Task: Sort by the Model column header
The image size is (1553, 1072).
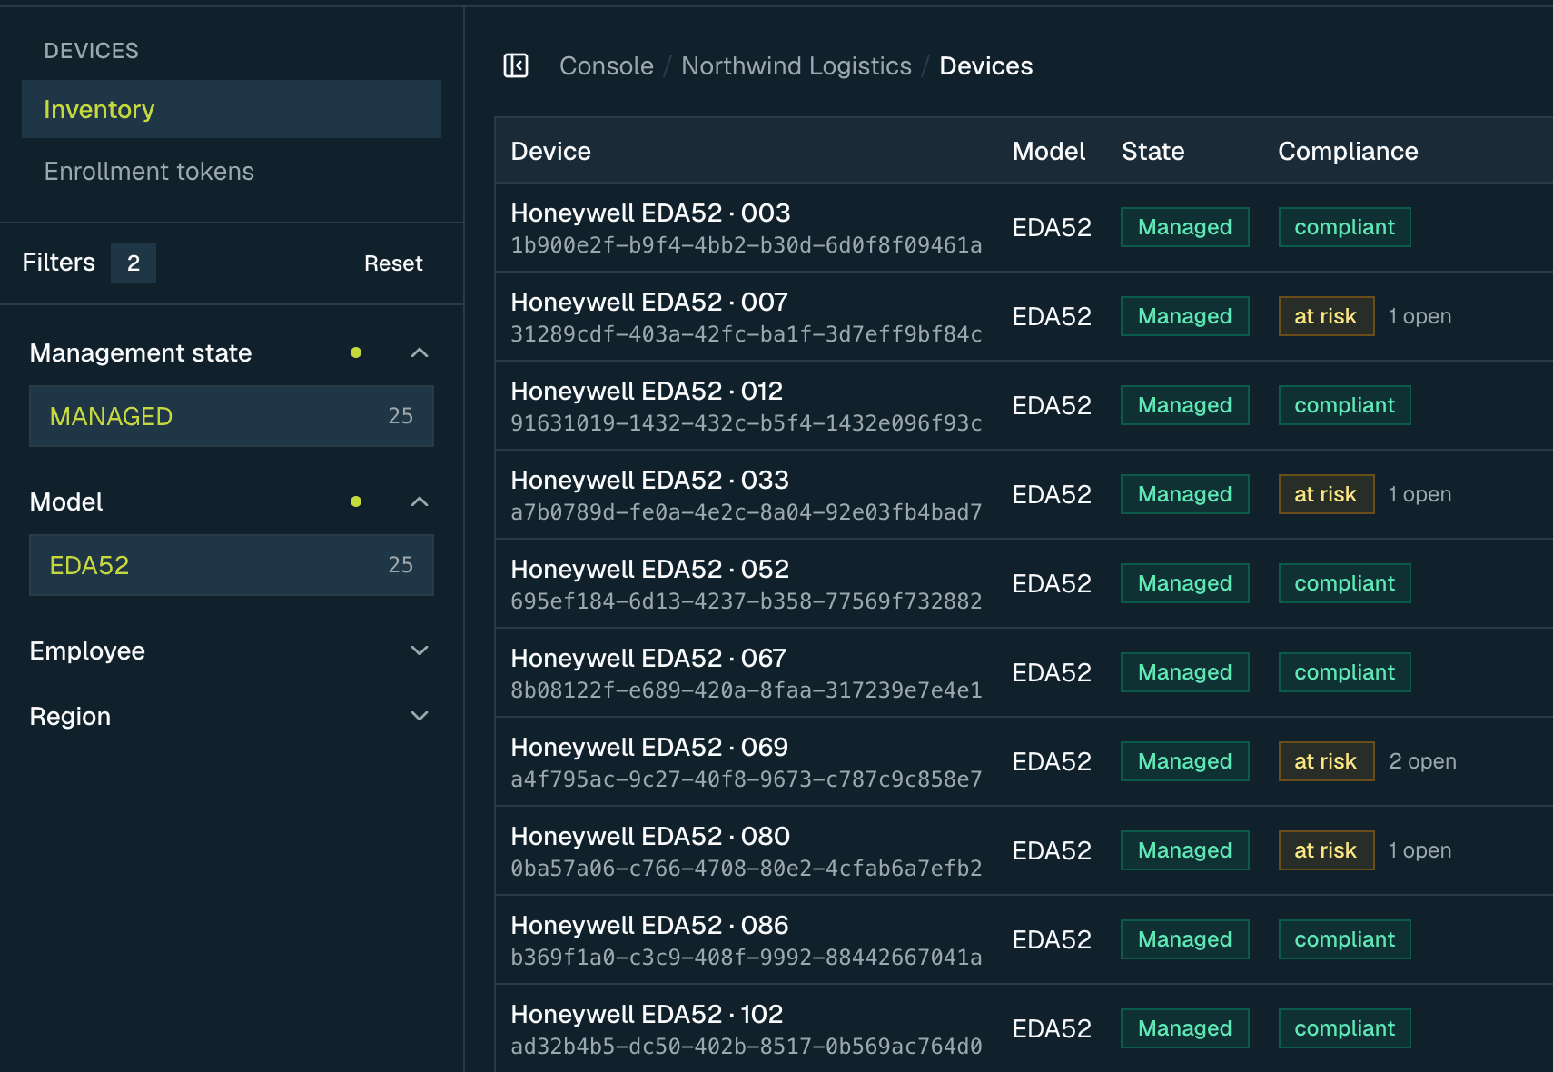Action: click(x=1049, y=151)
